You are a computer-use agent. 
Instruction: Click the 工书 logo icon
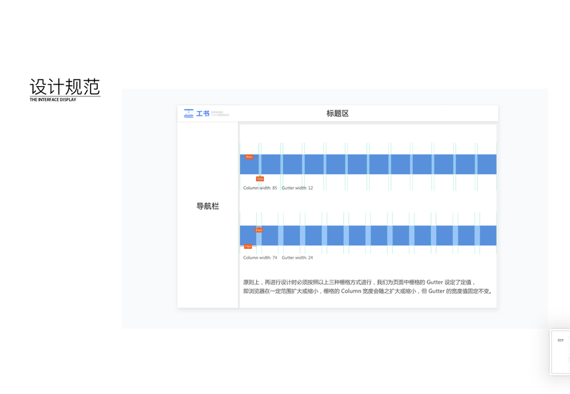tap(188, 114)
